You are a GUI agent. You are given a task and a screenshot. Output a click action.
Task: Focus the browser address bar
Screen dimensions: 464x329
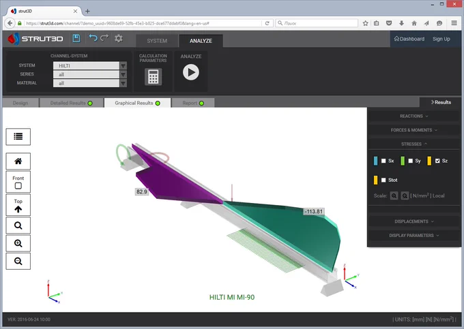coord(143,23)
